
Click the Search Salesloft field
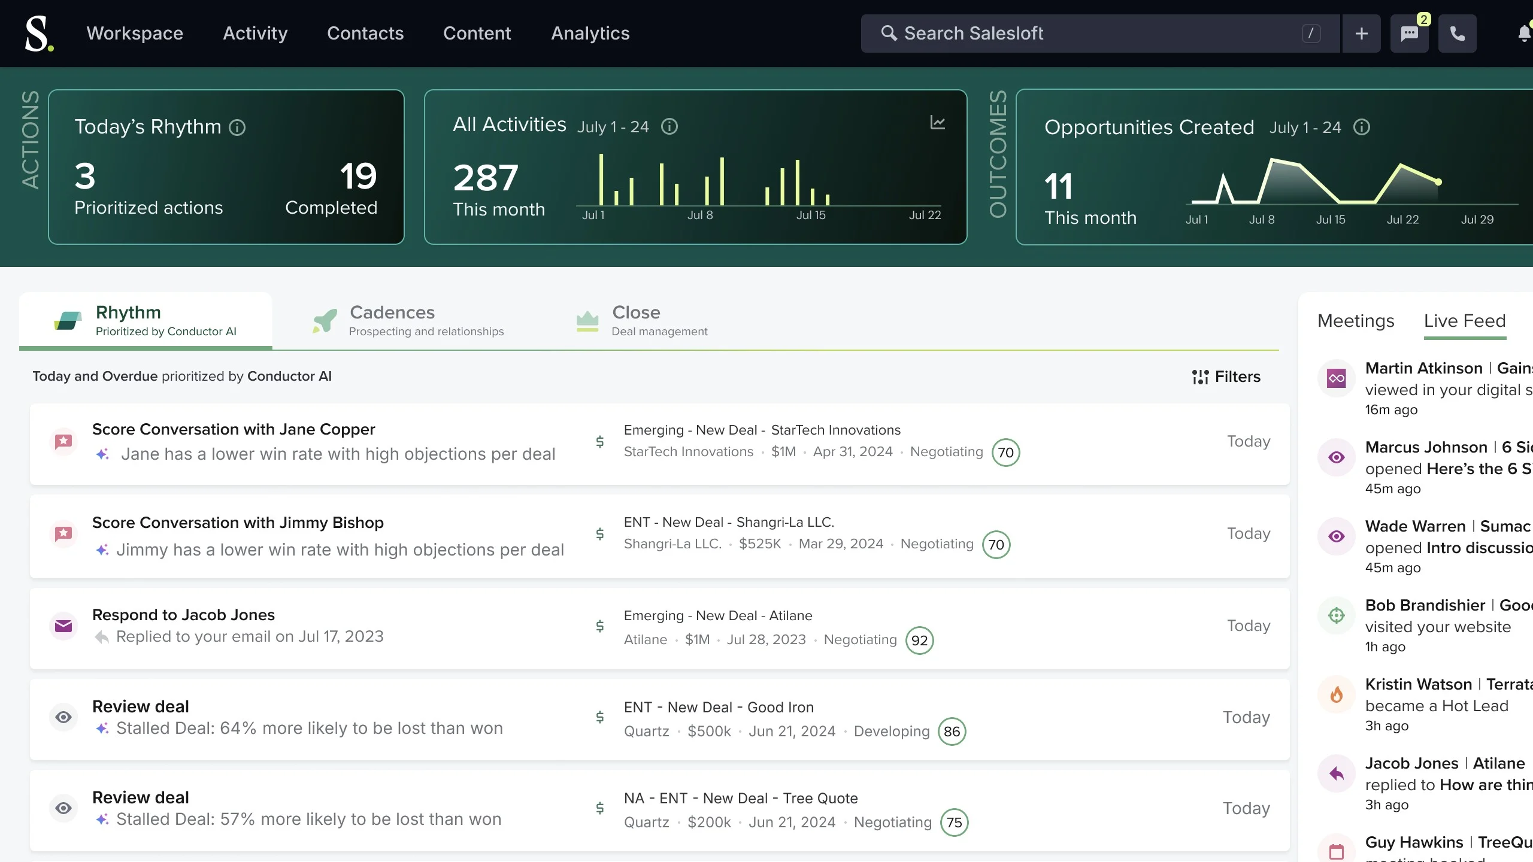click(1100, 34)
